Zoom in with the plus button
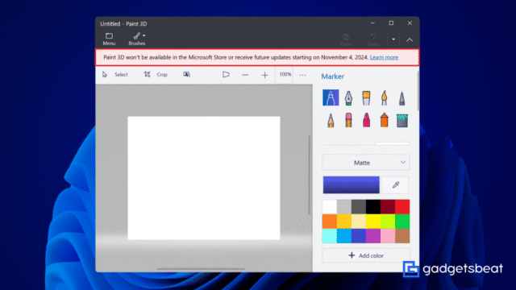516x290 pixels. coord(264,75)
